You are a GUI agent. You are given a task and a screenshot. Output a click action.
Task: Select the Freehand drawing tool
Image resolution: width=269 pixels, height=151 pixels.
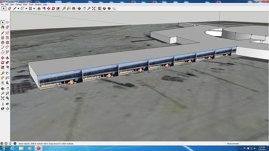[x=7, y=33]
